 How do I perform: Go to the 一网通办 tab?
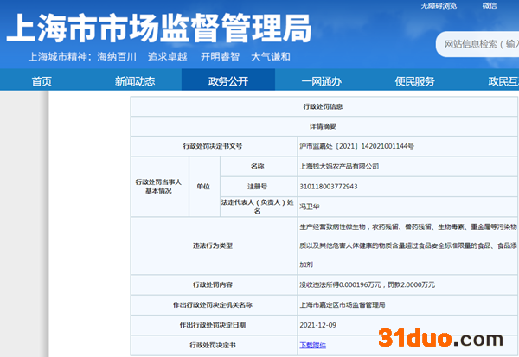point(322,81)
